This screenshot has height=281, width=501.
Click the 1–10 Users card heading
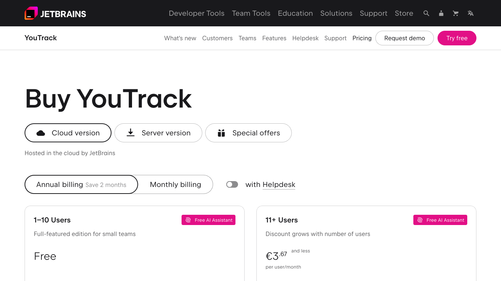coord(52,220)
